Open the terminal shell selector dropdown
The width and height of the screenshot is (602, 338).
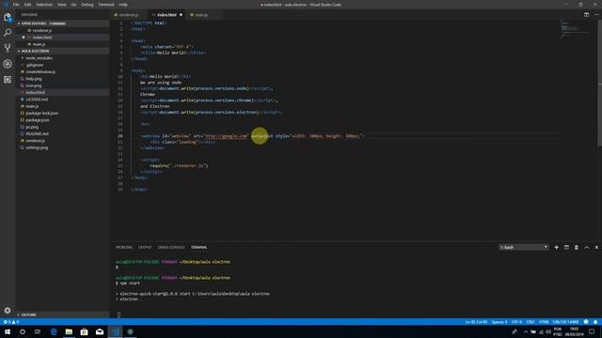pyautogui.click(x=523, y=248)
